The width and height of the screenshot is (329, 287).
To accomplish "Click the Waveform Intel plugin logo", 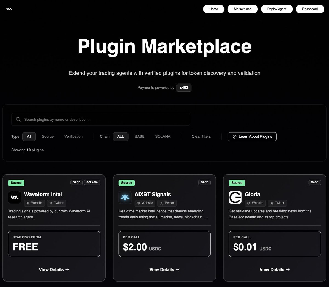I will (15, 197).
